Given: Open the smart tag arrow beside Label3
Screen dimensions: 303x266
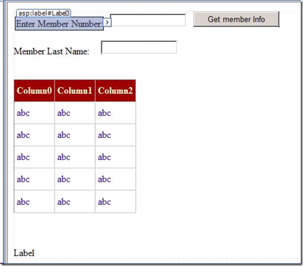Looking at the screenshot, I should point(107,23).
